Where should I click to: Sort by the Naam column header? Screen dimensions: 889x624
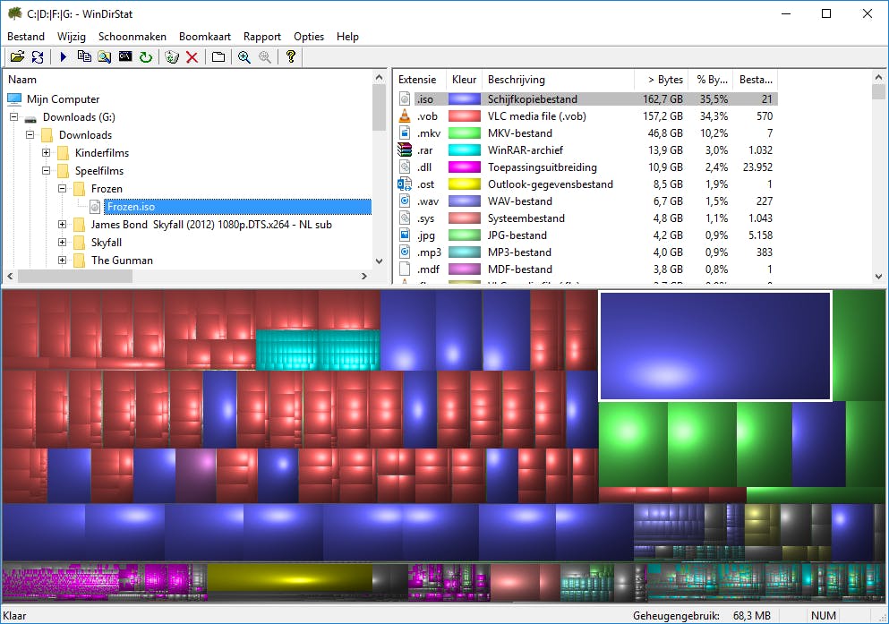coord(188,80)
